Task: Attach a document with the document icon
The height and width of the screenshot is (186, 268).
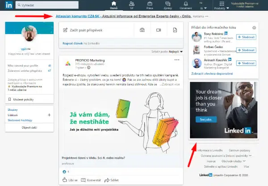Action: coord(175,30)
